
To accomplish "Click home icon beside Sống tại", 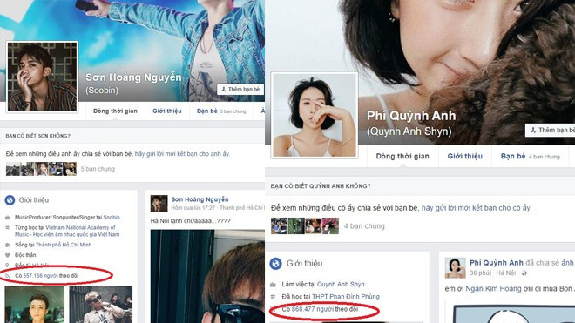I will [7, 245].
